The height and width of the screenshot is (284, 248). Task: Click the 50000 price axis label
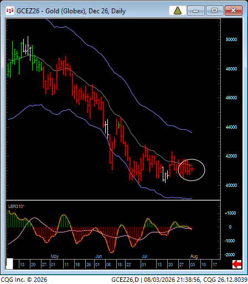231,39
